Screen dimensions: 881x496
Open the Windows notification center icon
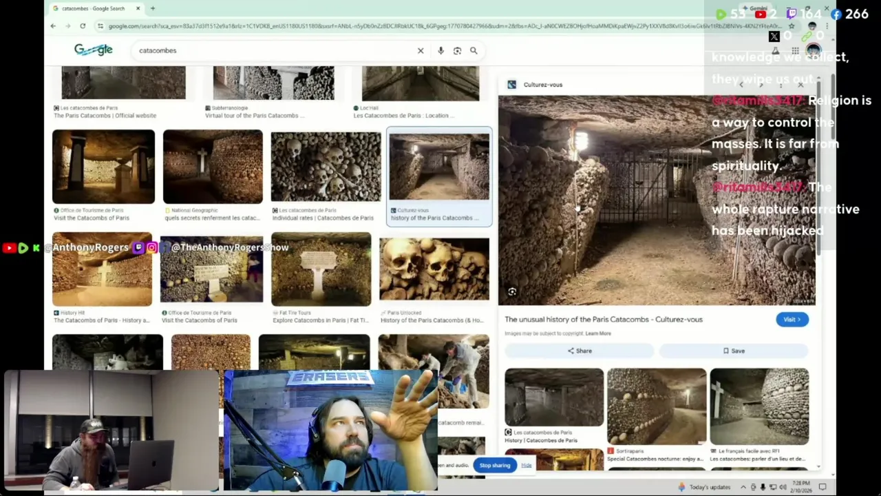click(x=822, y=487)
